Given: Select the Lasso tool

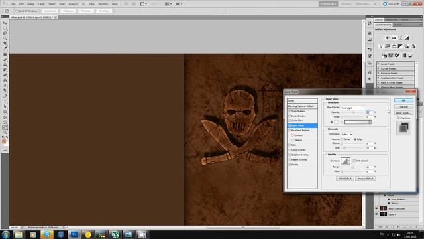Looking at the screenshot, I should point(5,33).
